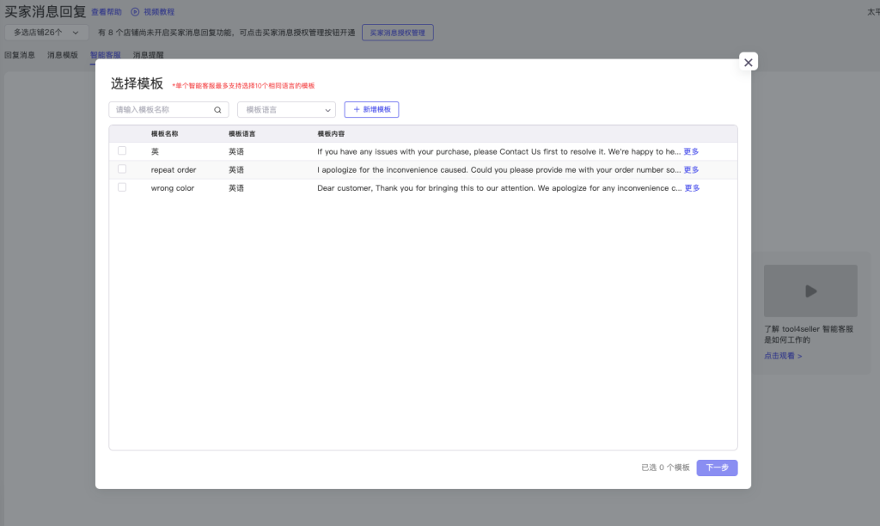Click 更多 in the wrong color row
880x526 pixels.
point(692,188)
